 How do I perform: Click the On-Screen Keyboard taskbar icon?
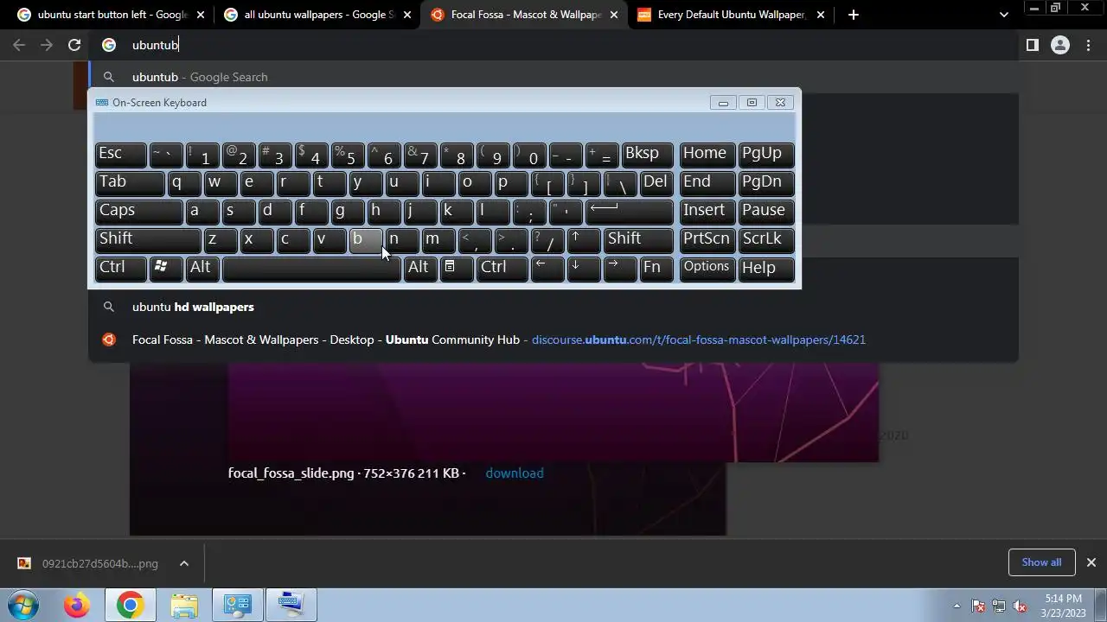(x=291, y=605)
